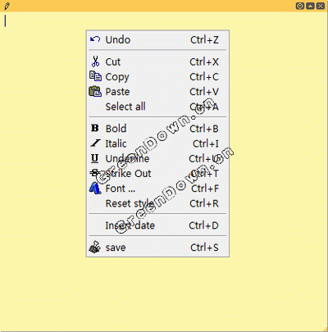Click the Underline U icon

(x=95, y=158)
